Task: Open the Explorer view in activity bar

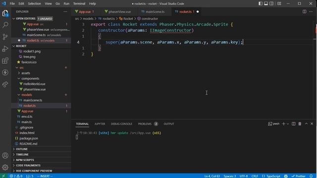Action: coord(5,13)
